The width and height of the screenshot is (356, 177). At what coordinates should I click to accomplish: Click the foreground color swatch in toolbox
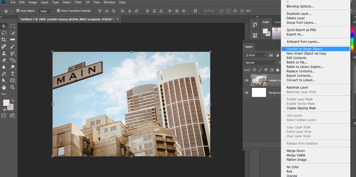pos(6,102)
